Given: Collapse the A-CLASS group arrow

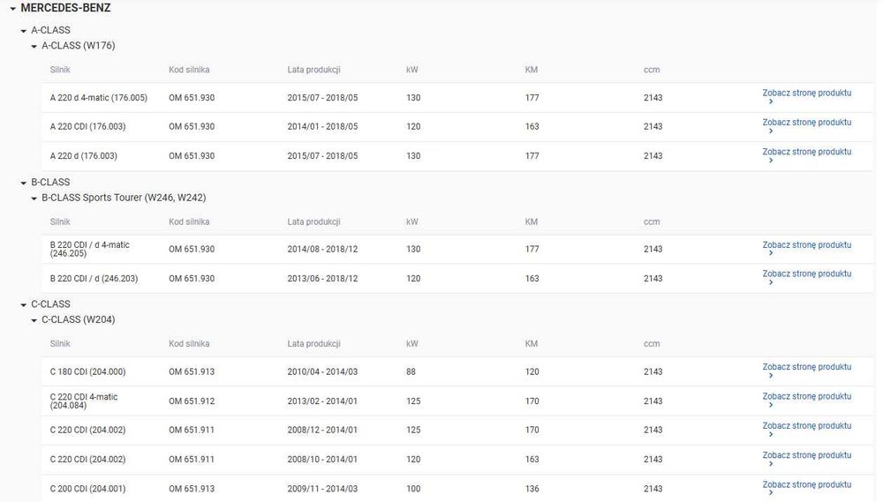Looking at the screenshot, I should [x=24, y=31].
